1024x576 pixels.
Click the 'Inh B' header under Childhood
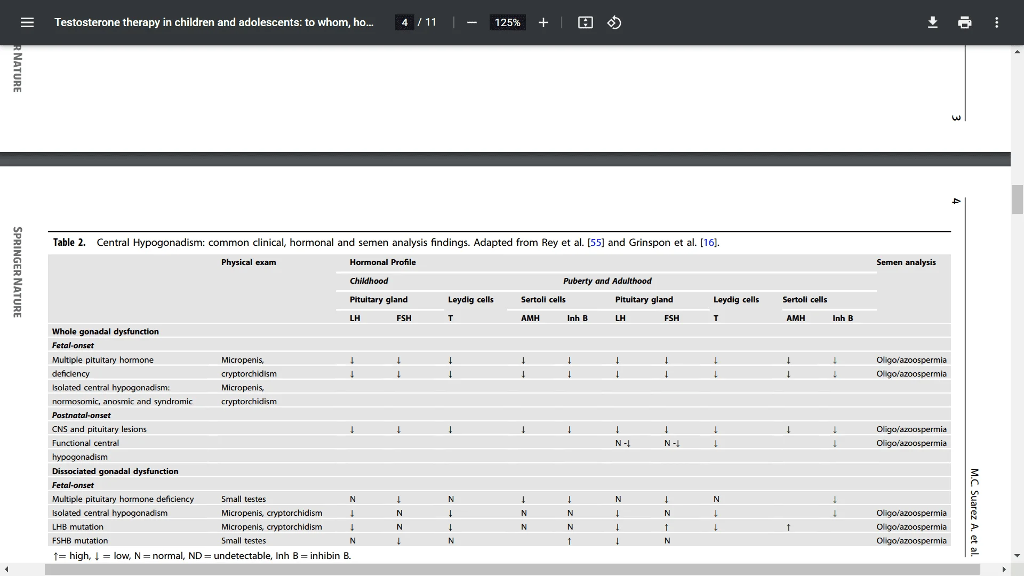pyautogui.click(x=577, y=318)
